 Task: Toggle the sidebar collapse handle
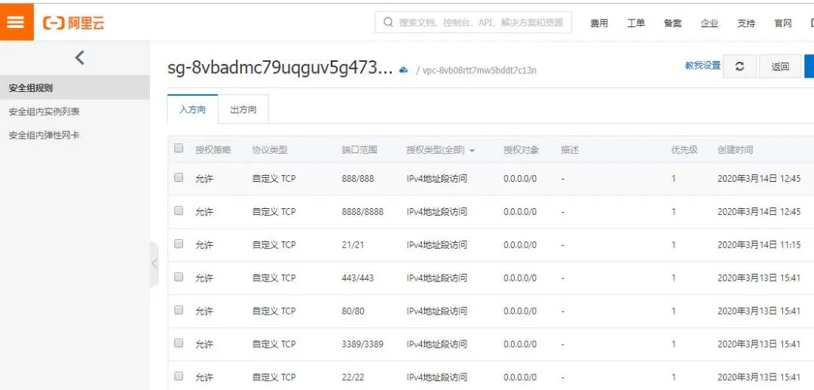tap(155, 263)
